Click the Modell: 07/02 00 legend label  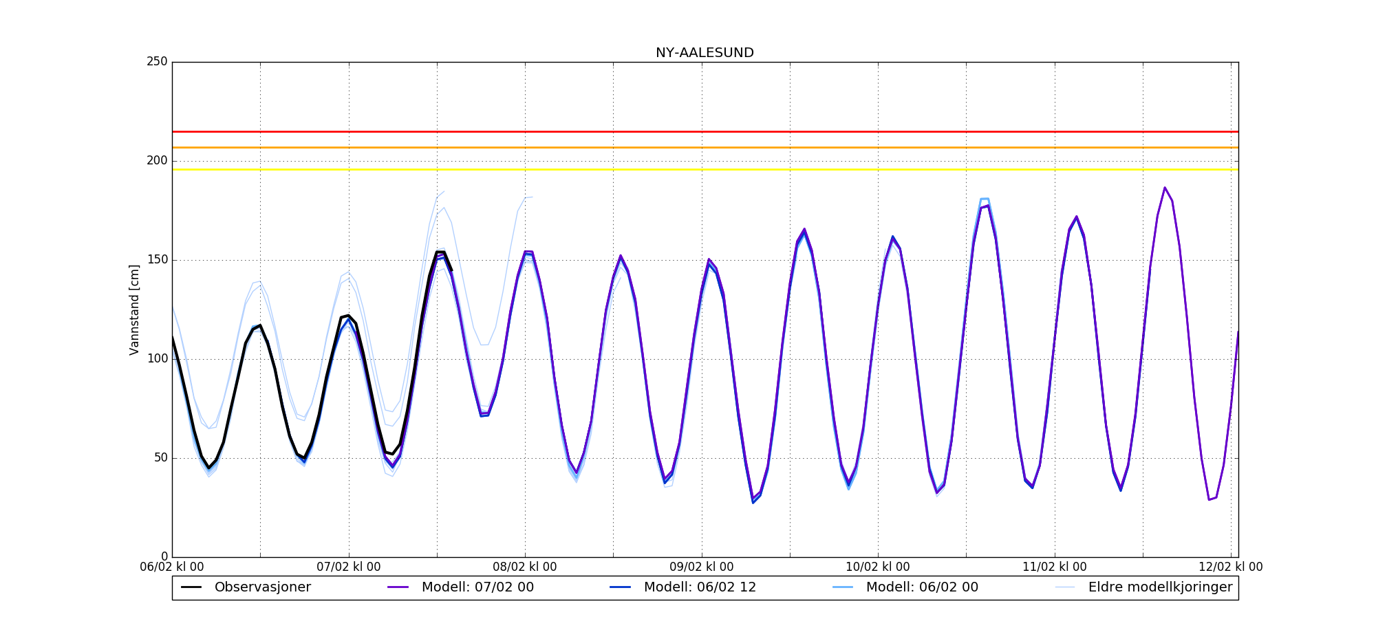point(477,587)
